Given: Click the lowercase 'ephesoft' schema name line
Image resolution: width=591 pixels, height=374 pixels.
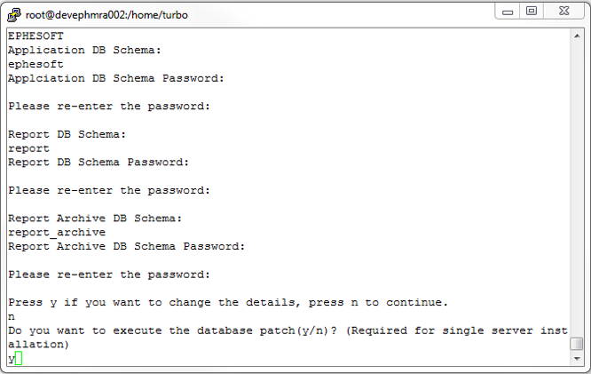Looking at the screenshot, I should click(x=35, y=64).
